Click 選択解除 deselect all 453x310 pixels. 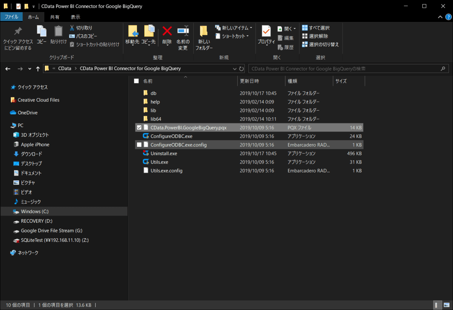pos(315,36)
